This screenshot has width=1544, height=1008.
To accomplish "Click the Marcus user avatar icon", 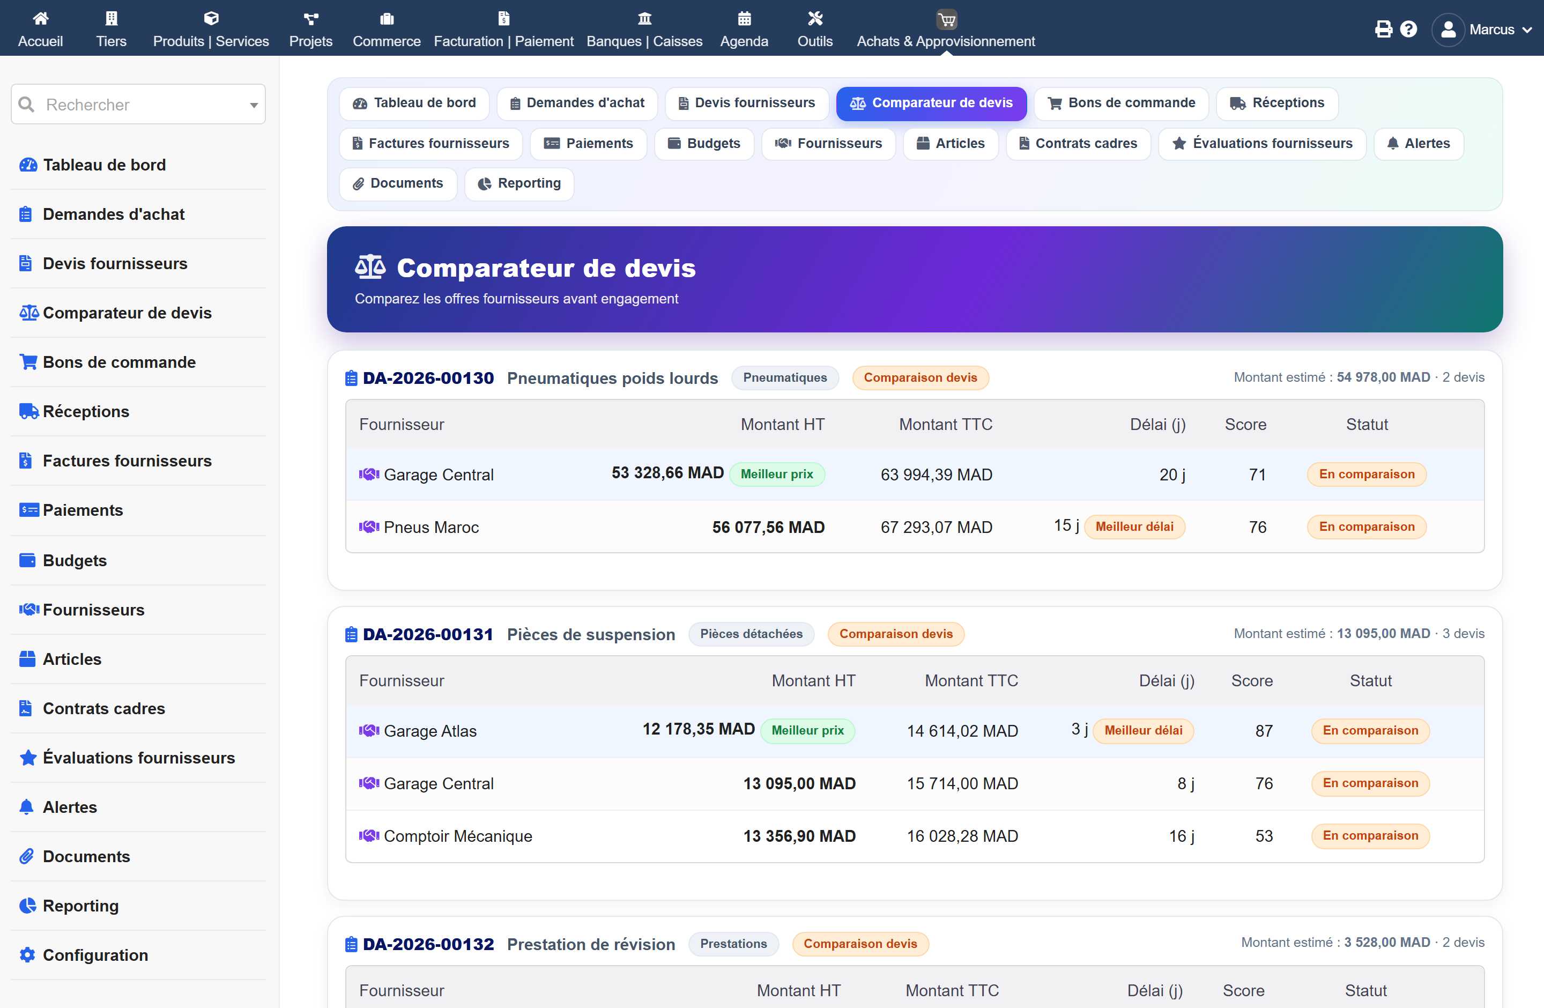I will [x=1448, y=30].
